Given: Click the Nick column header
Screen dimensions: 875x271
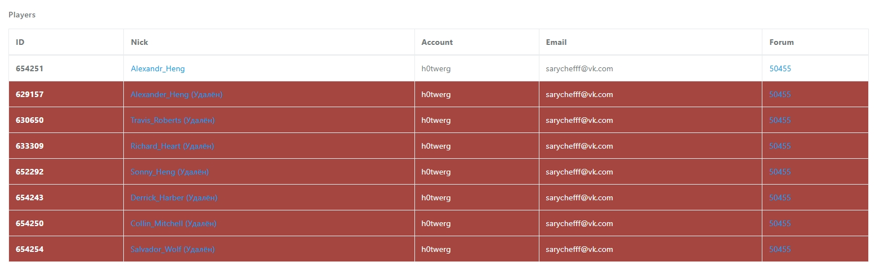Looking at the screenshot, I should pos(140,42).
